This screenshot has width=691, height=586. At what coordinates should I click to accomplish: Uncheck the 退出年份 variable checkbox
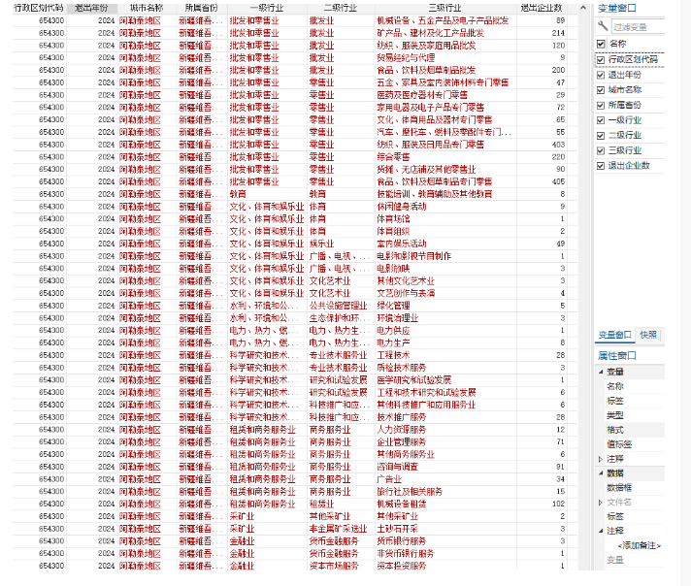pyautogui.click(x=602, y=75)
